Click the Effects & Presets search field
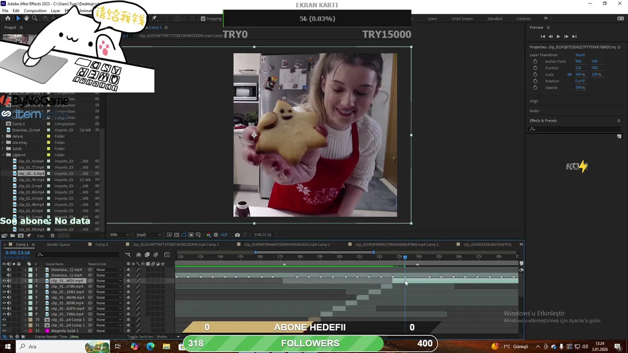This screenshot has height=353, width=628. 574,129
